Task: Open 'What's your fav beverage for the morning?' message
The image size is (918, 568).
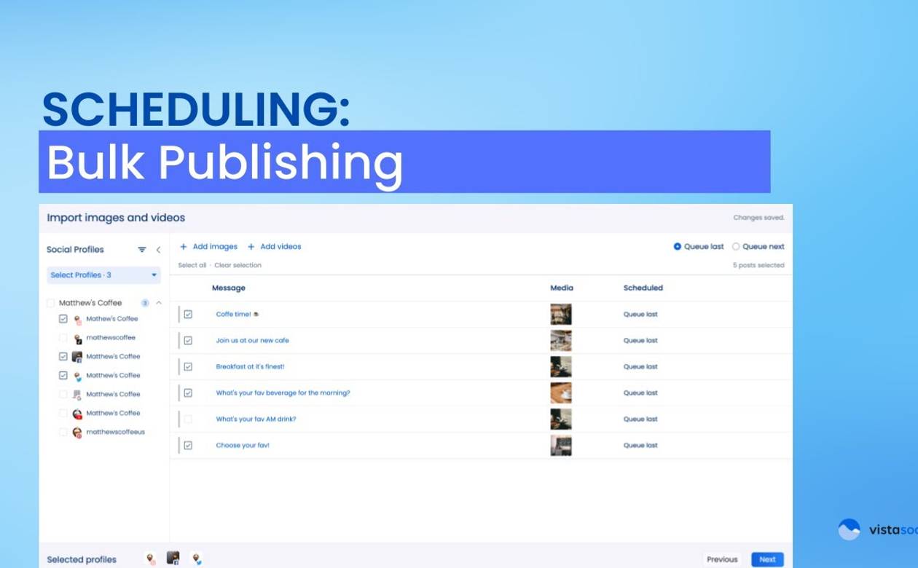Action: 283,393
